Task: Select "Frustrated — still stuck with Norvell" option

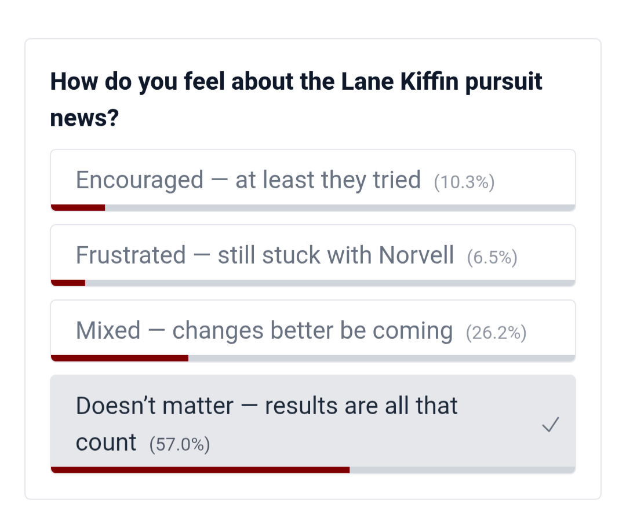Action: [x=264, y=255]
